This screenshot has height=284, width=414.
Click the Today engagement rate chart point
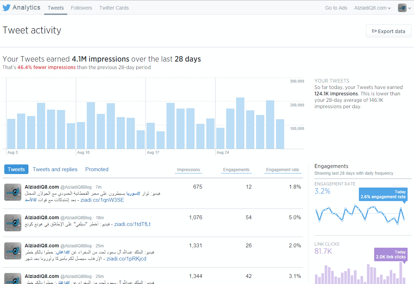pos(404,219)
